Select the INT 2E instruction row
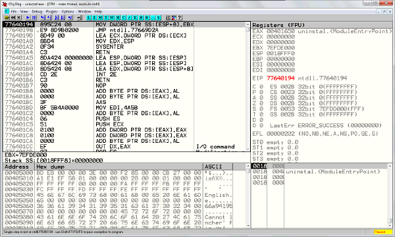This screenshot has width=395, height=237. [x=124, y=74]
